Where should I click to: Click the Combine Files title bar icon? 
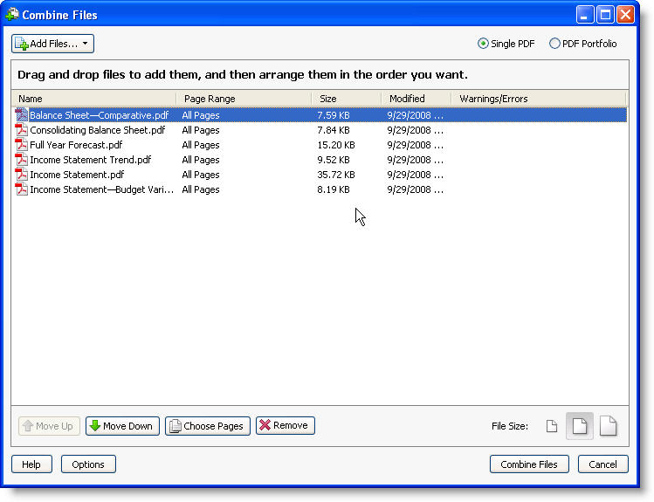point(11,15)
